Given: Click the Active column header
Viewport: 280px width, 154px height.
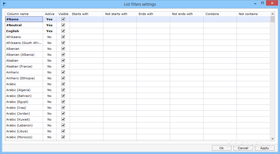Looking at the screenshot, I should (x=50, y=14).
